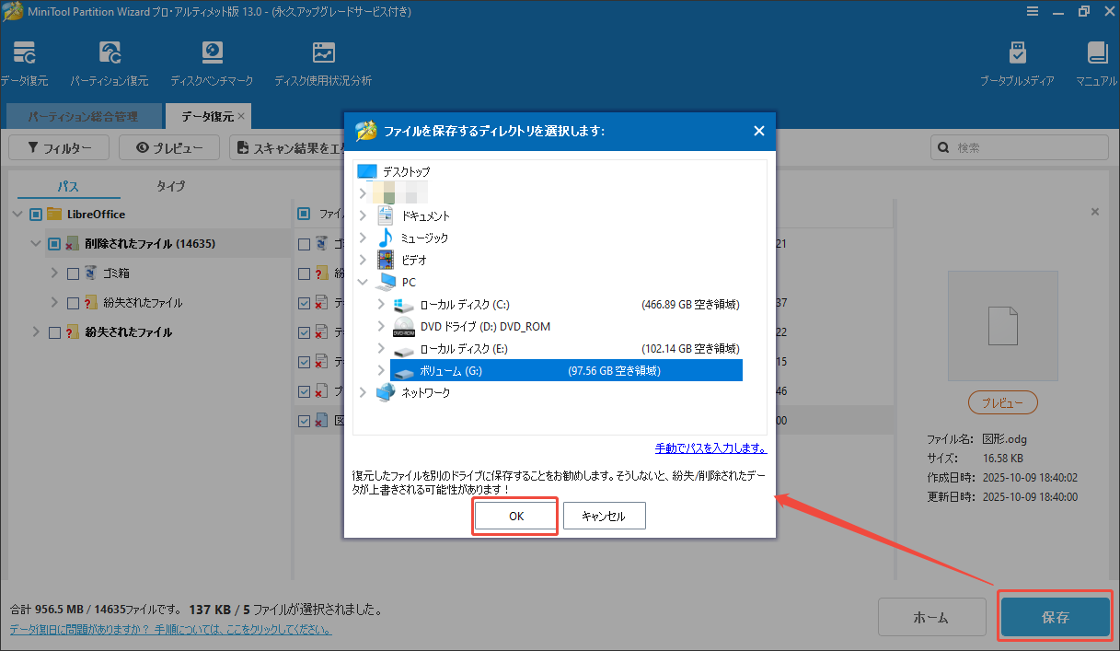The width and height of the screenshot is (1120, 651).
Task: Click the キャンセル button
Action: click(x=604, y=517)
